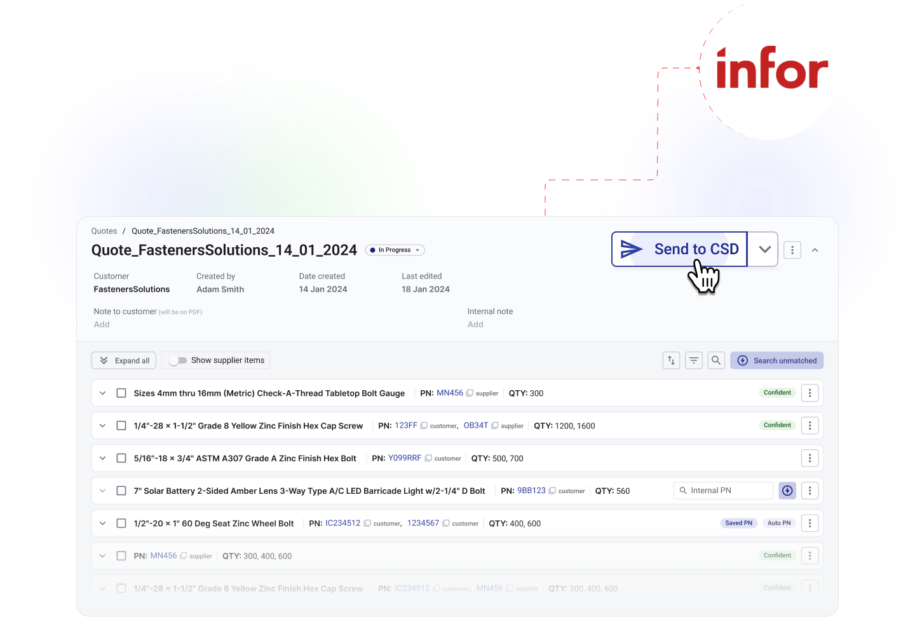This screenshot has width=915, height=619.
Task: Check the untitled MN456 row checkbox
Action: click(x=121, y=556)
